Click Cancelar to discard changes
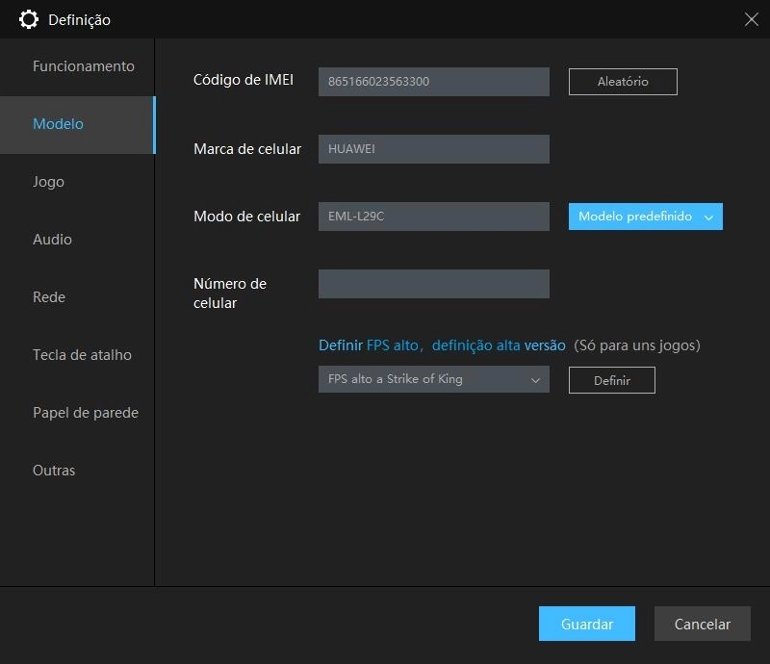 point(702,624)
